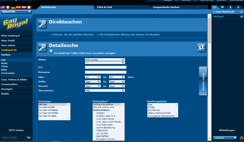Open the messages envelope tab
Viewport: 244px width, 142px height.
click(x=215, y=7)
